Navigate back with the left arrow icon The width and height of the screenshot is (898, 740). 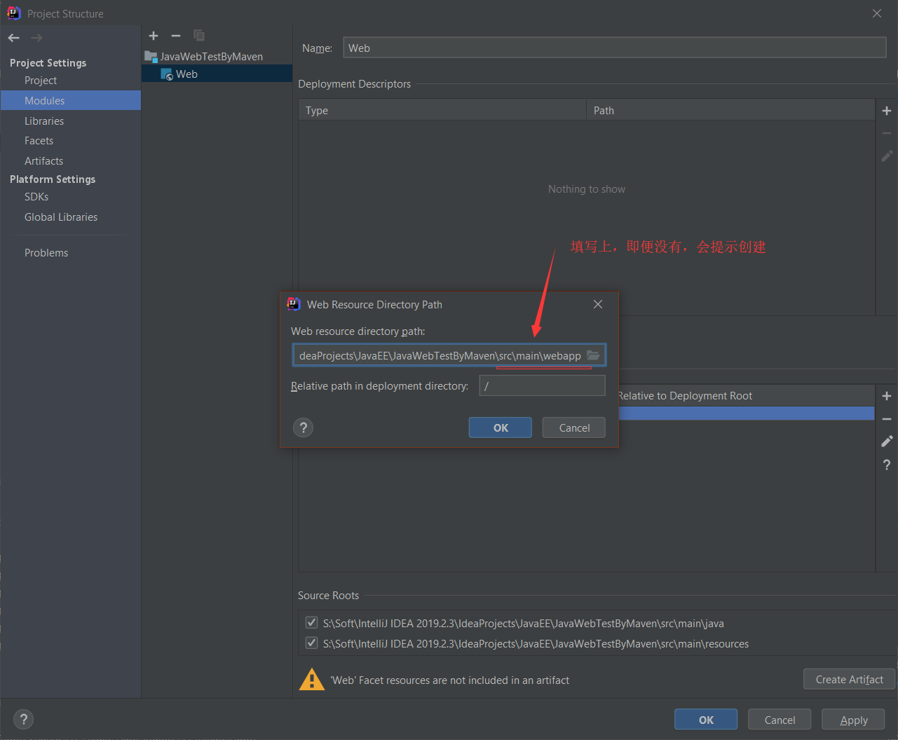coord(14,38)
